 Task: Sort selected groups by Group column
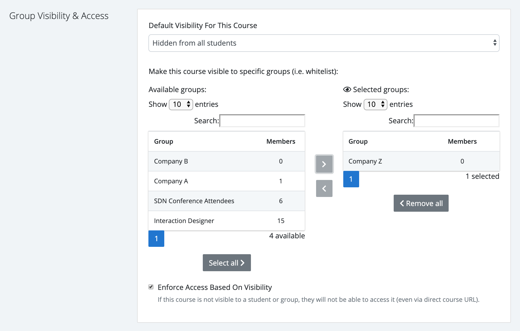[x=358, y=141]
